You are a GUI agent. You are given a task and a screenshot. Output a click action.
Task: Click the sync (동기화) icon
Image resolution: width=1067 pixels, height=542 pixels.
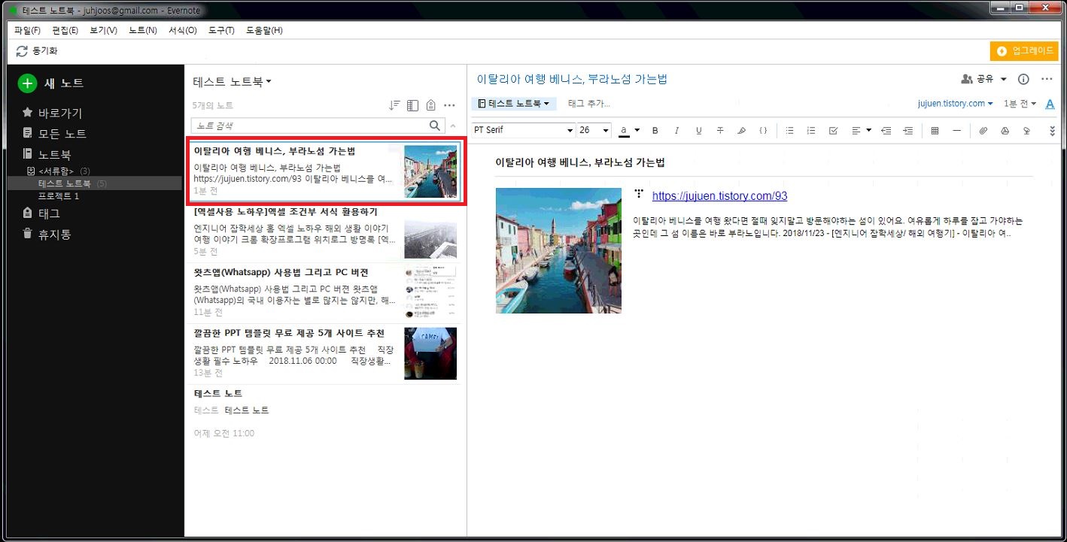point(22,51)
